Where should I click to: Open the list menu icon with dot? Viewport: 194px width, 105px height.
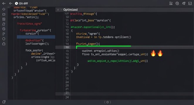click(171, 3)
